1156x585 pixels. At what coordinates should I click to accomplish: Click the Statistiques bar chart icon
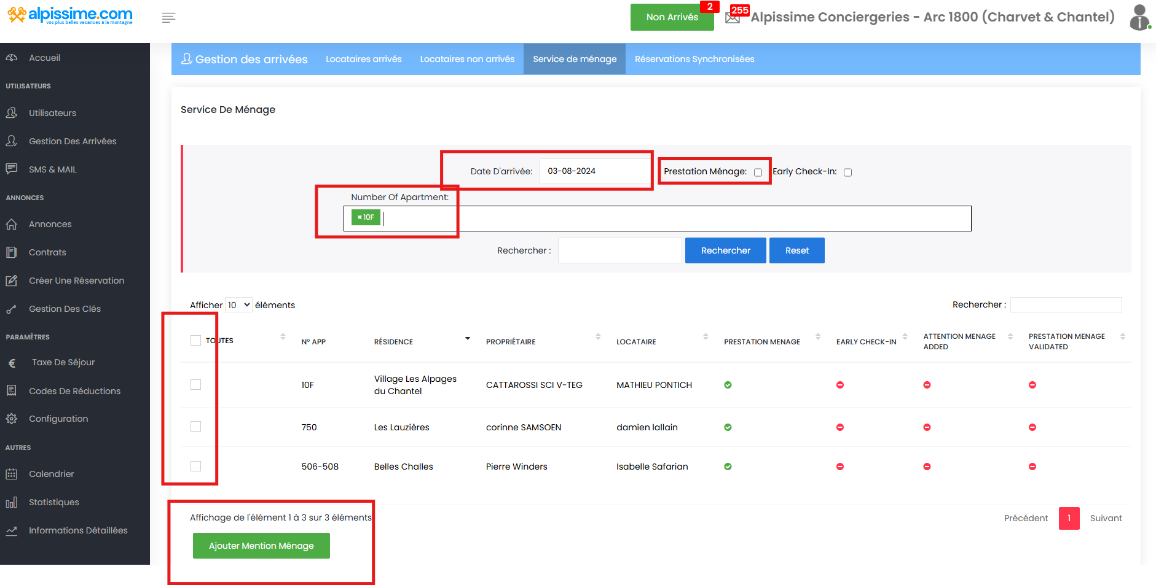pos(12,502)
